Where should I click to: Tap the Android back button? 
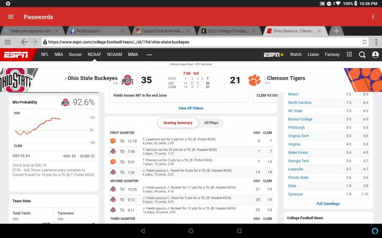tap(143, 231)
